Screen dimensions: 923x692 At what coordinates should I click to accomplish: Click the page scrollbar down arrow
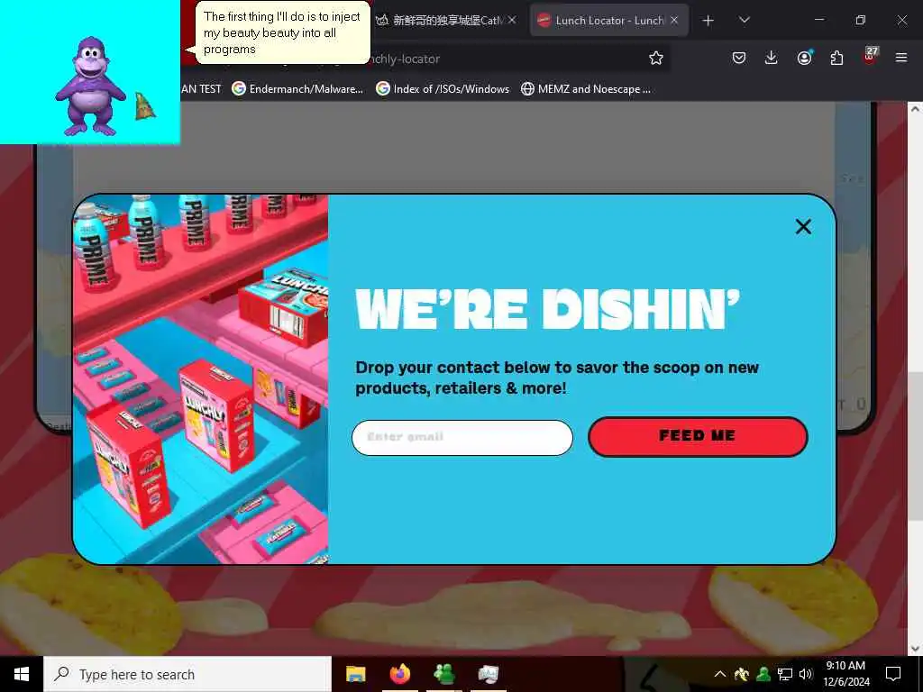[916, 649]
